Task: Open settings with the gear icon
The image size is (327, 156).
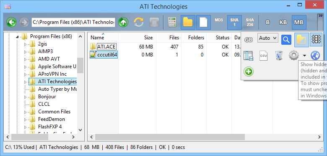Action: [293, 56]
